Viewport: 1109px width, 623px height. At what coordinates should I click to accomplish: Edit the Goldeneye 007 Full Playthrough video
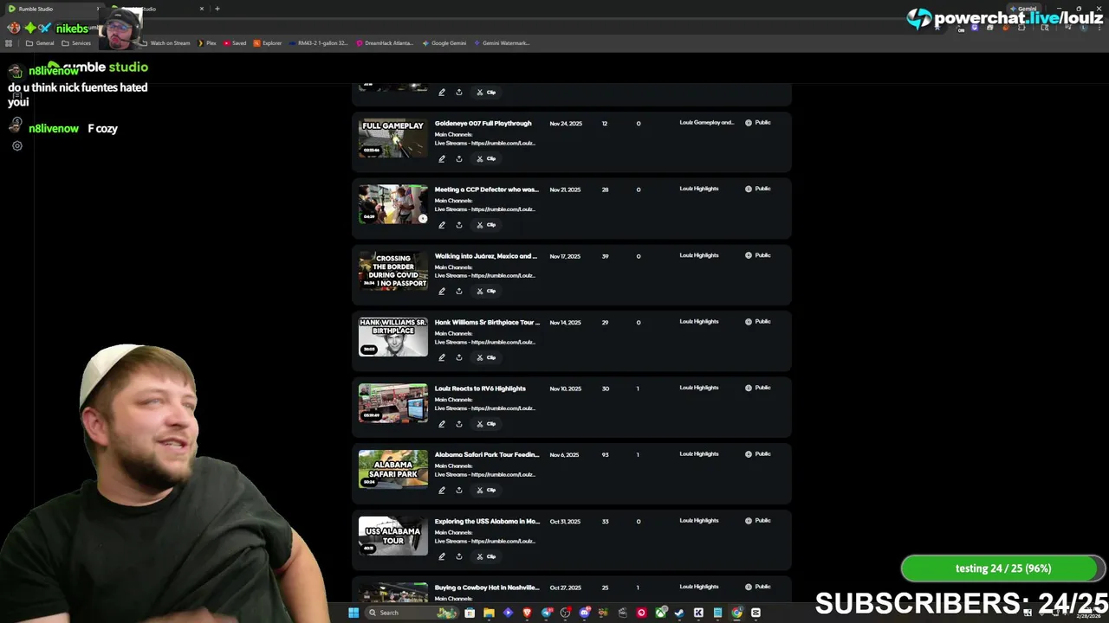click(442, 158)
